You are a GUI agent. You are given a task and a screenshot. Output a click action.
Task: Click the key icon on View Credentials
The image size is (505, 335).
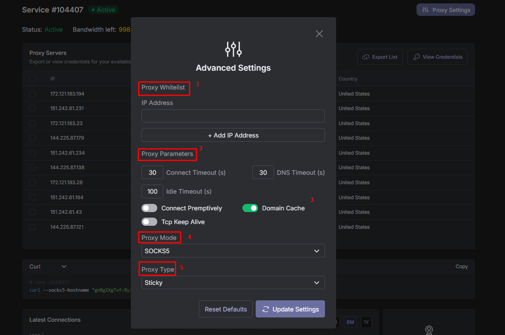[x=416, y=57]
